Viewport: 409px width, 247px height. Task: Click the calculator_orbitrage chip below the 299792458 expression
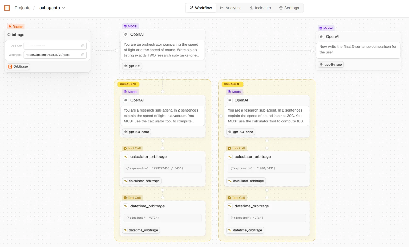pyautogui.click(x=142, y=181)
